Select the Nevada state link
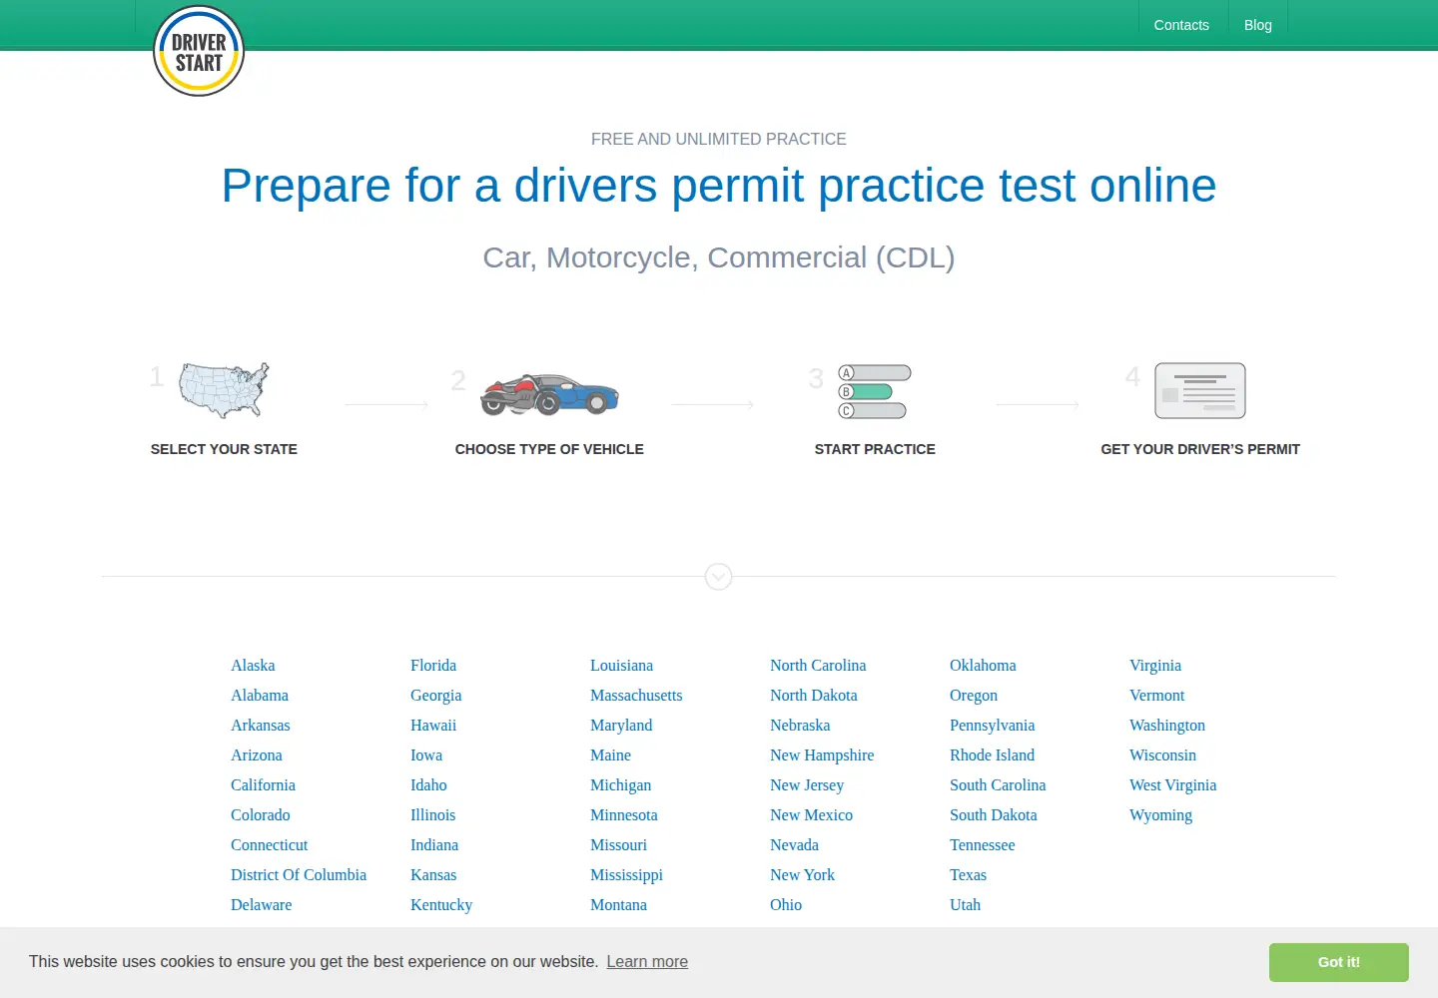Image resolution: width=1438 pixels, height=998 pixels. (x=794, y=845)
